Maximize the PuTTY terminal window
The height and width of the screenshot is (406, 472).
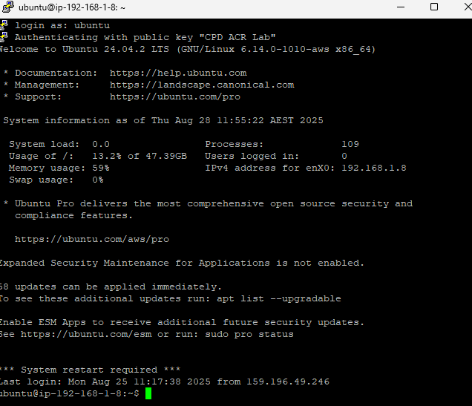tap(433, 7)
